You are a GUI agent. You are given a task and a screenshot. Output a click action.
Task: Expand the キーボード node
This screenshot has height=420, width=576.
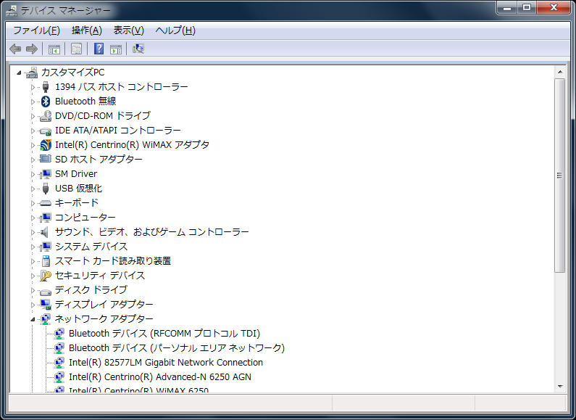coord(33,203)
